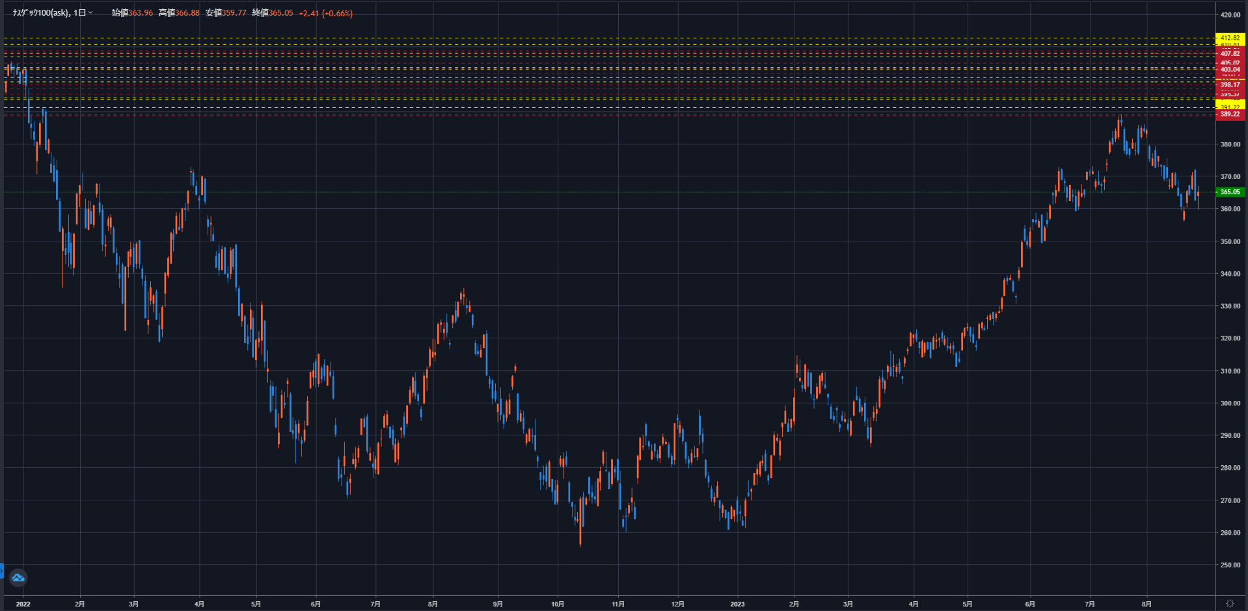Select the yellow 412.82 price line tag
This screenshot has height=611, width=1248.
[1230, 38]
